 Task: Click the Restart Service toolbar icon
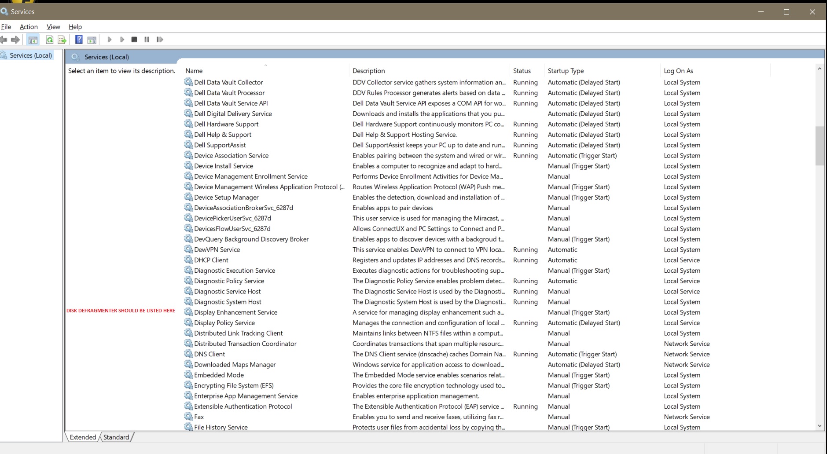(160, 40)
